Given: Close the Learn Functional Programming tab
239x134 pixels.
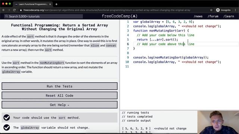Looking at the screenshot, I should coord(50,4).
